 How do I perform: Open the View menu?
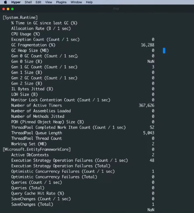[x=48, y=2]
